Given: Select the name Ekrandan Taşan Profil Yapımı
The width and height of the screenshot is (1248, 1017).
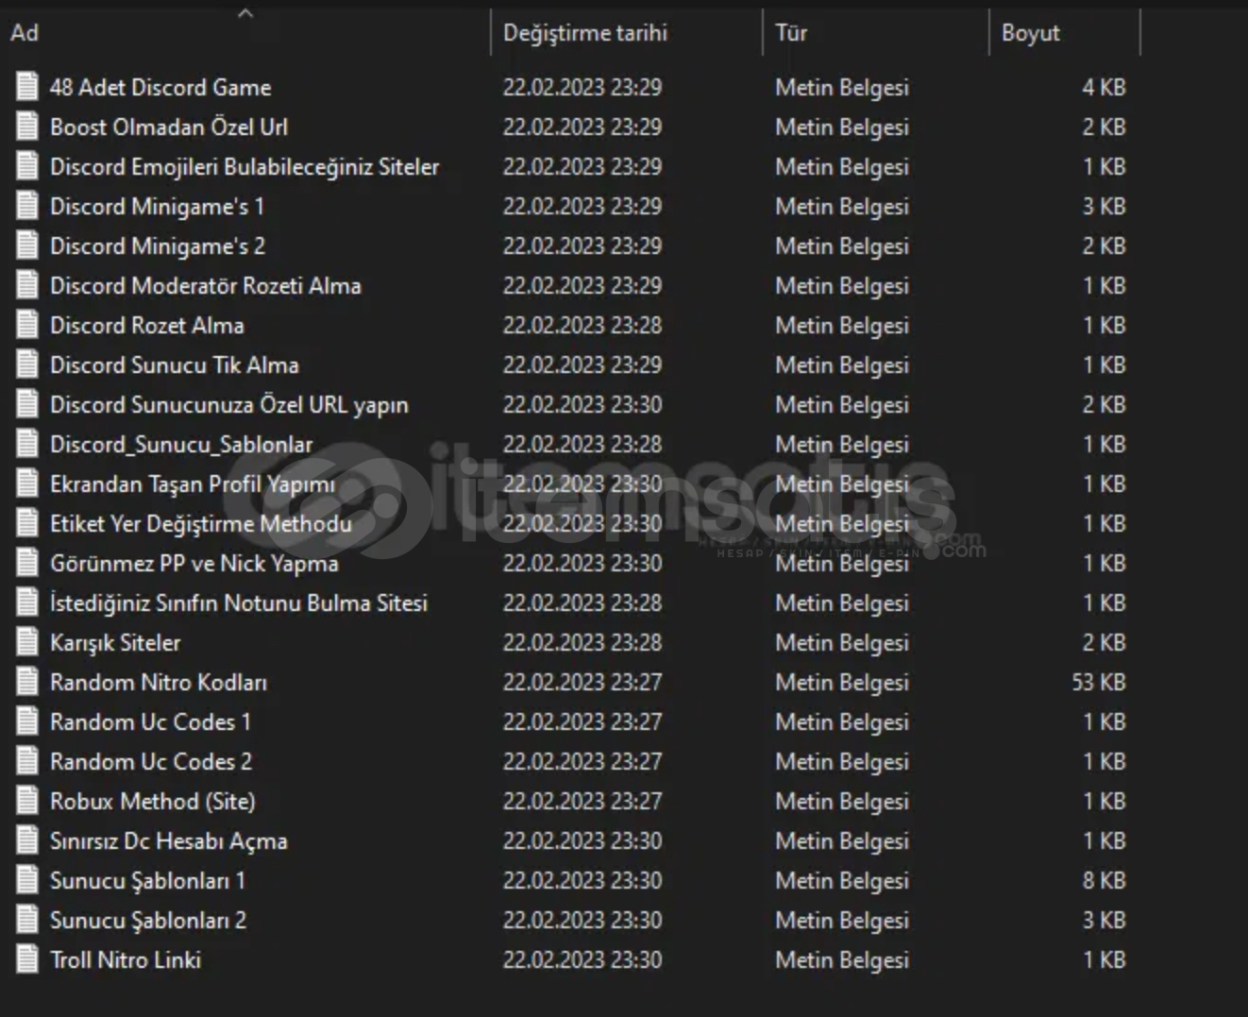Looking at the screenshot, I should (193, 483).
